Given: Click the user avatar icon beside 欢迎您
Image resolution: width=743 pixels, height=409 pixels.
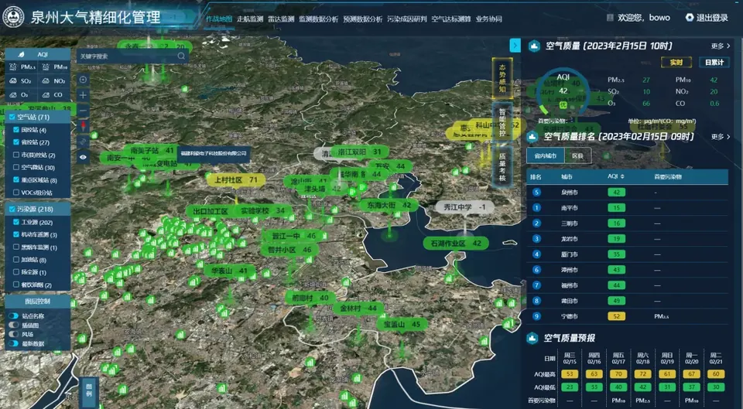Looking at the screenshot, I should point(611,18).
